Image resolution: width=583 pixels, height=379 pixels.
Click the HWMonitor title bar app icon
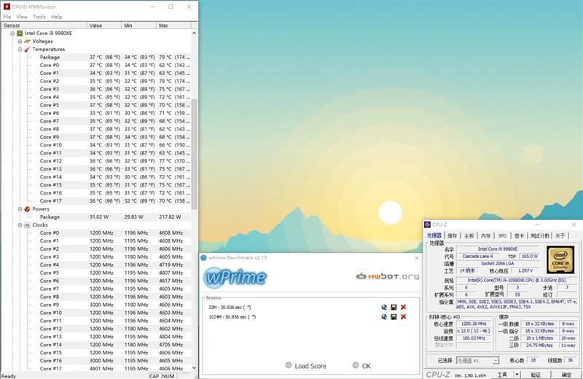tap(7, 7)
